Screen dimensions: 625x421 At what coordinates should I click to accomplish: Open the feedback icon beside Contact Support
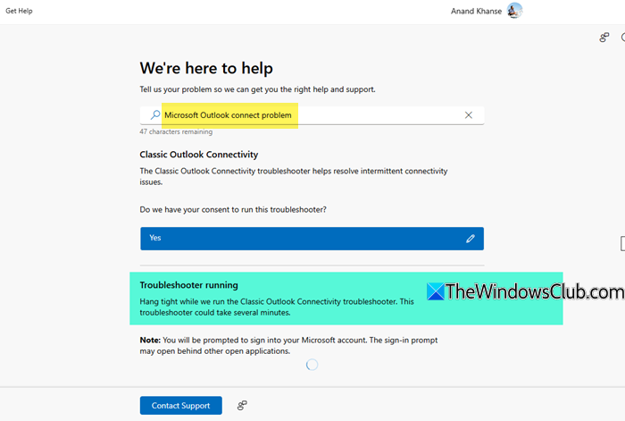(242, 406)
